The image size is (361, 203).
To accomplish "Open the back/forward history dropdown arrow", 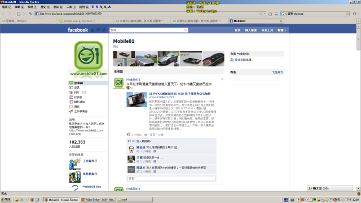I will point(14,14).
